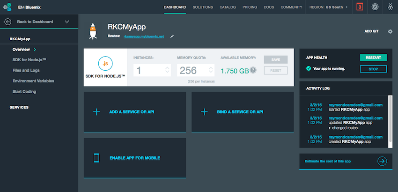Open the compass explore icon
Screen dimensions: 398x192
(375, 7)
